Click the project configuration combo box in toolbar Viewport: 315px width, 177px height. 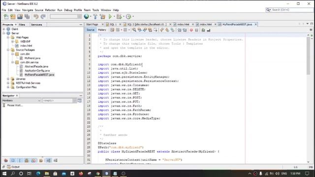click(65, 17)
